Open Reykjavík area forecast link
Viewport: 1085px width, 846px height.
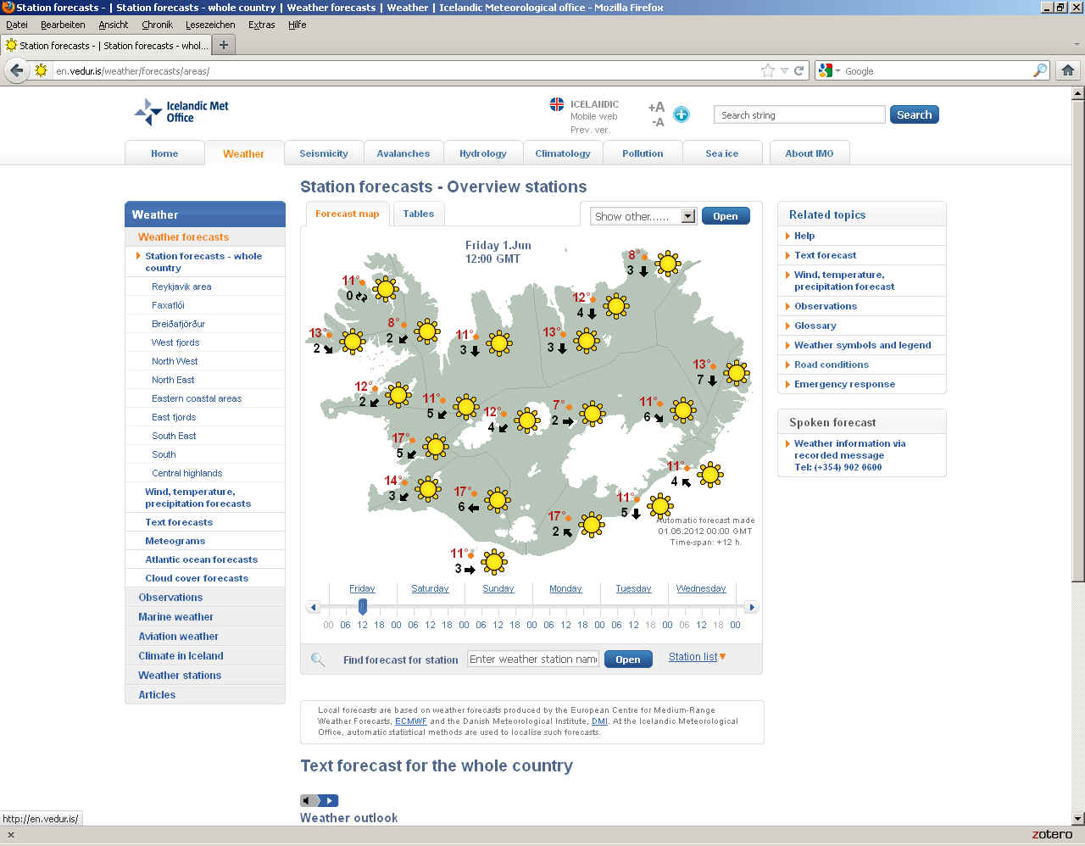click(x=181, y=287)
